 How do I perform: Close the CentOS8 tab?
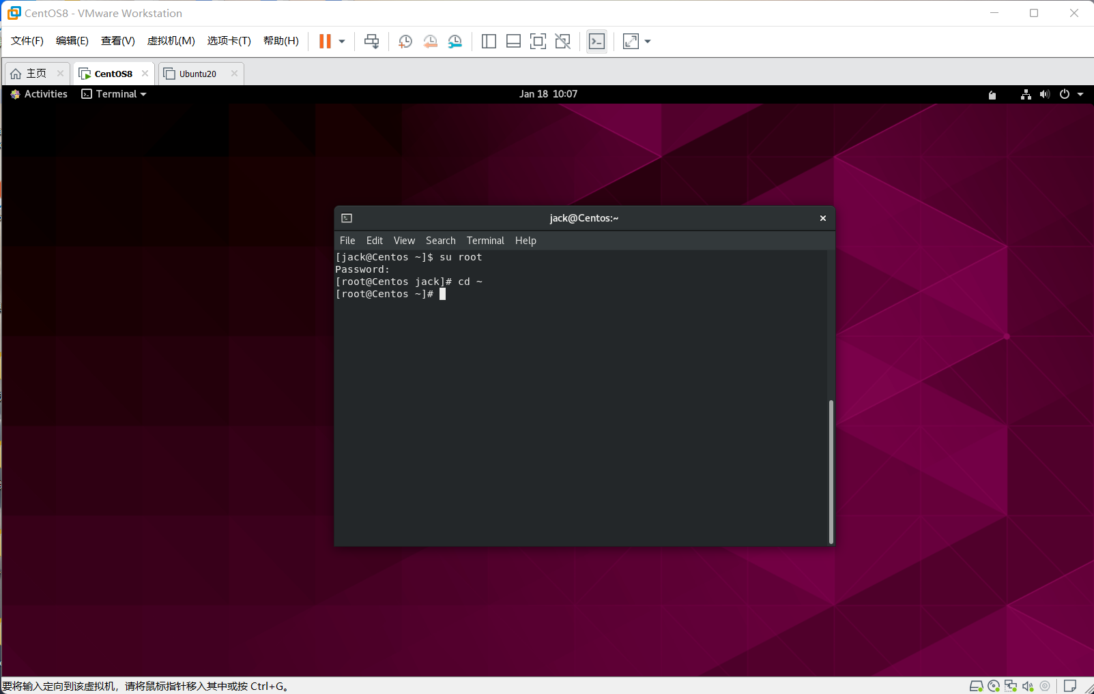coord(145,74)
